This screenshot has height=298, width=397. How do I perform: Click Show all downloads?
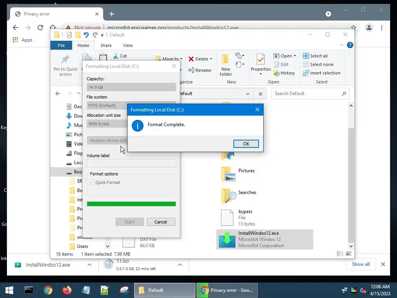click(x=361, y=264)
